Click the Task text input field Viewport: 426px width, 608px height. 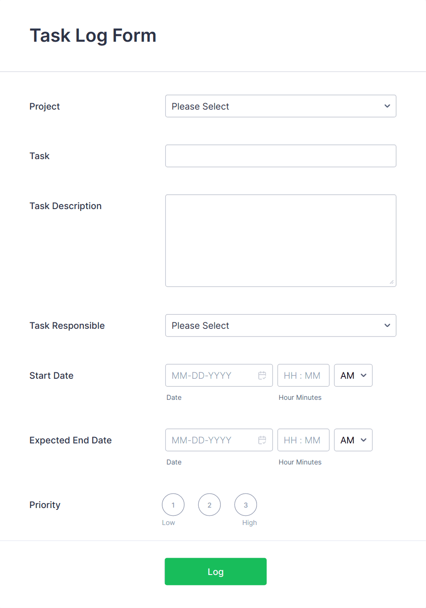pyautogui.click(x=281, y=155)
